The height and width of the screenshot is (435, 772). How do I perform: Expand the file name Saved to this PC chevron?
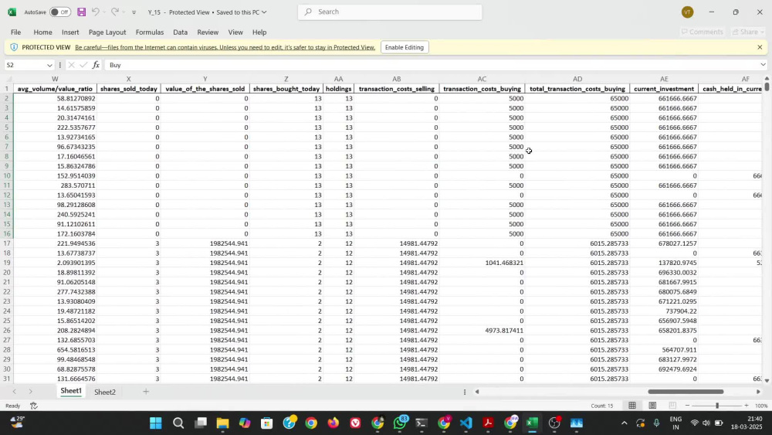point(264,12)
